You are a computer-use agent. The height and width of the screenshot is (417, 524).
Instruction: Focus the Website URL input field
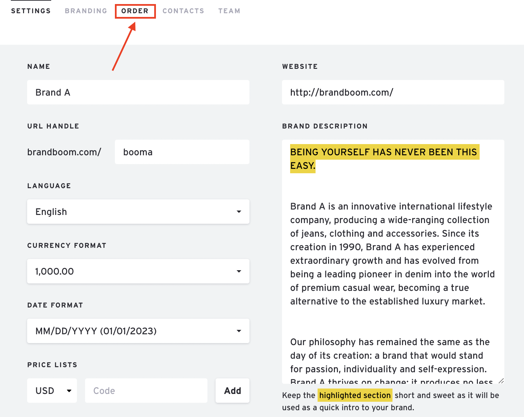point(392,92)
